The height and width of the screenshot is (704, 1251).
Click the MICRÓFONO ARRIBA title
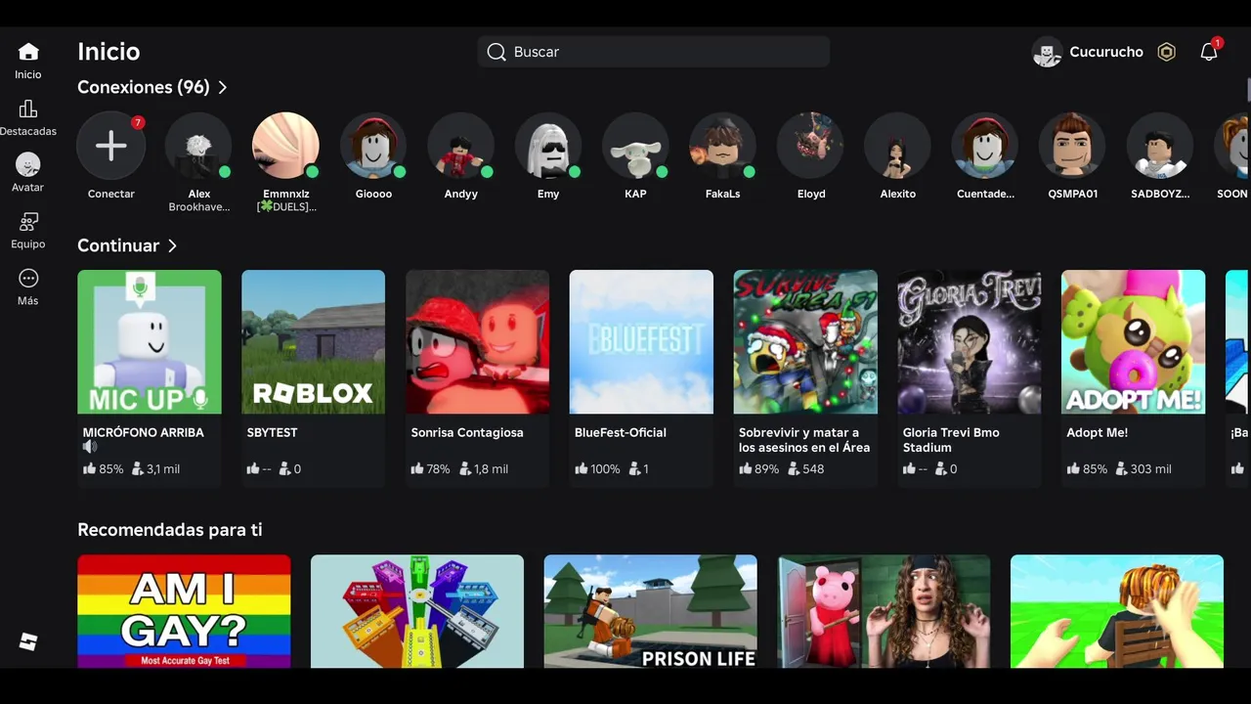coord(144,432)
